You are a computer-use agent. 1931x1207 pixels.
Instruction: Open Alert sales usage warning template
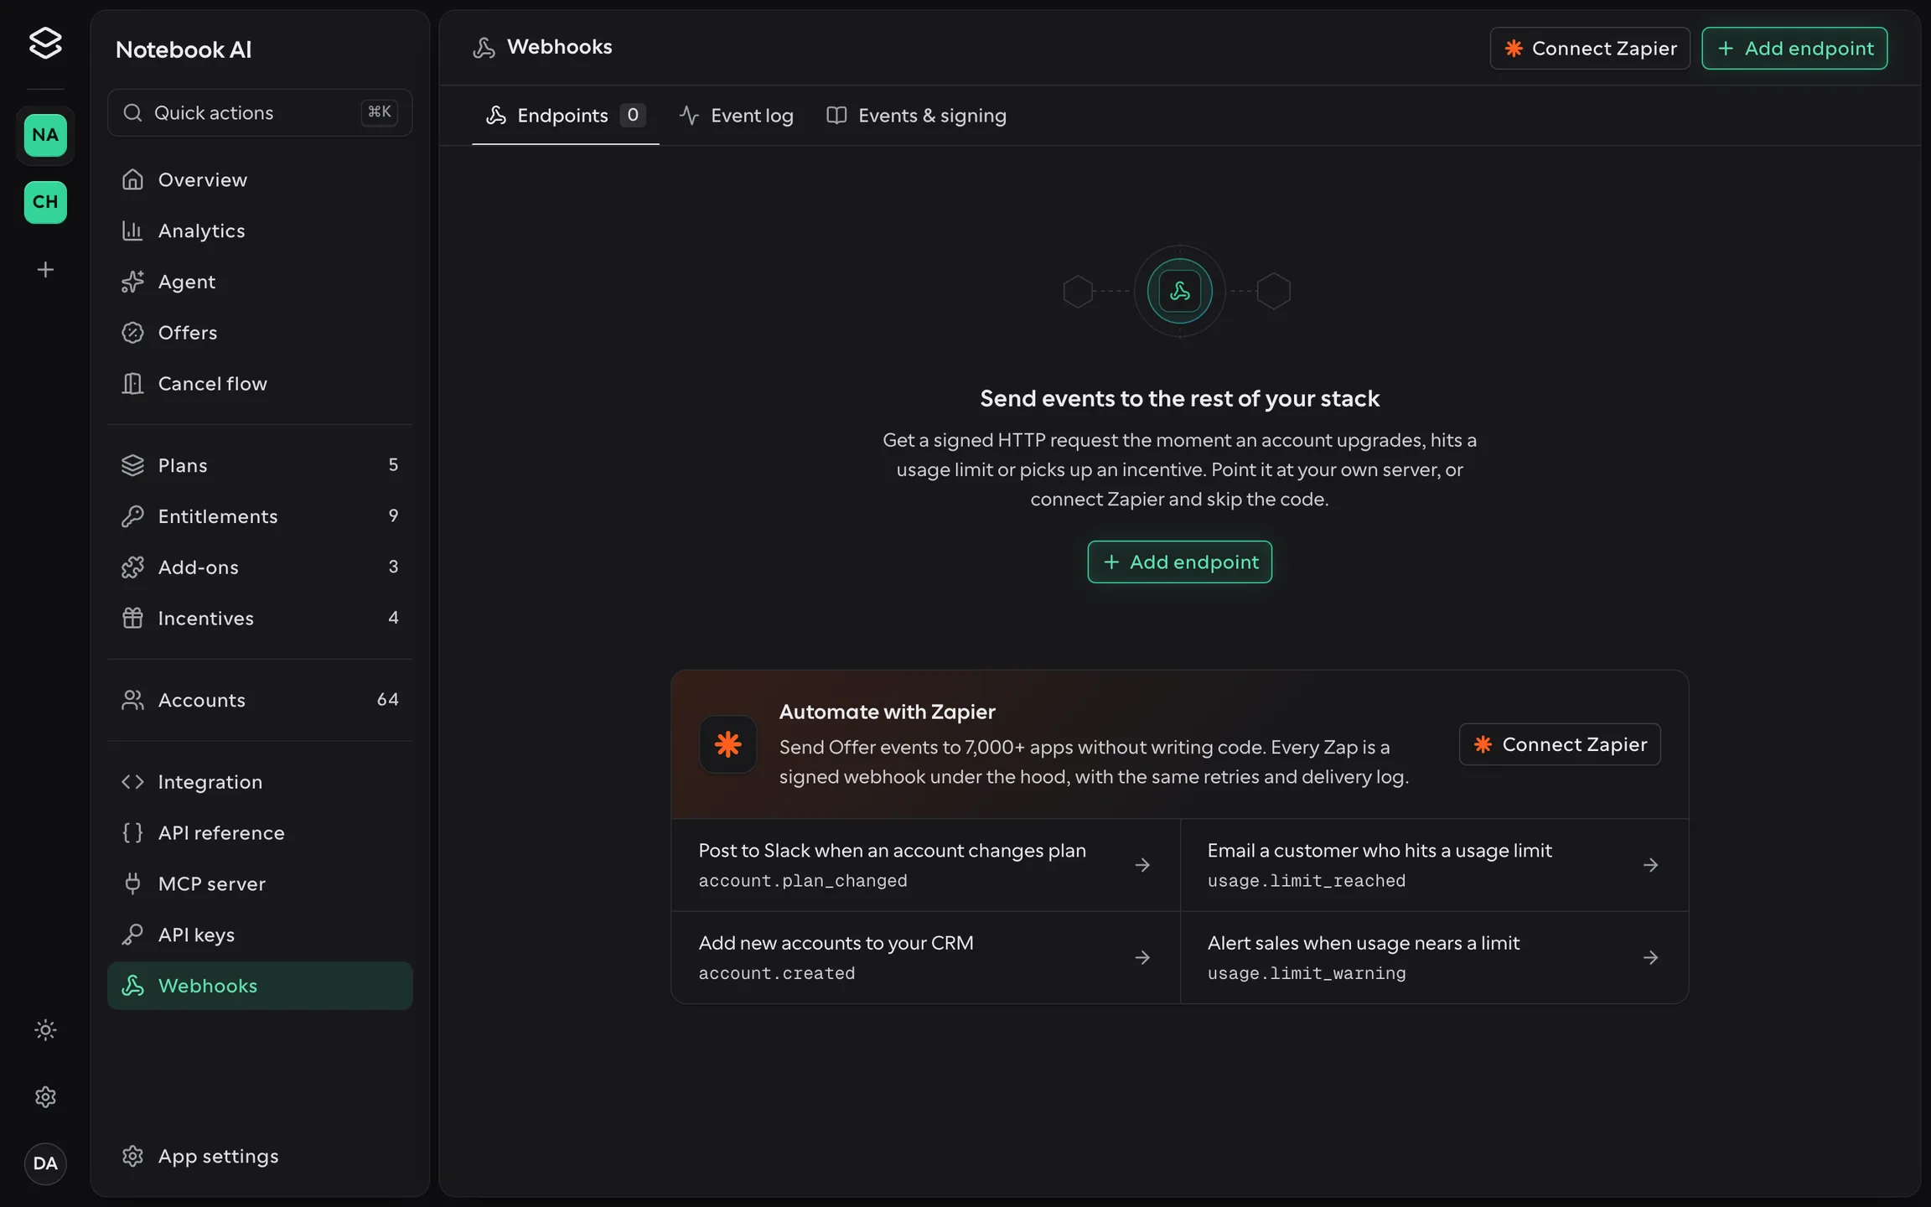pos(1434,957)
